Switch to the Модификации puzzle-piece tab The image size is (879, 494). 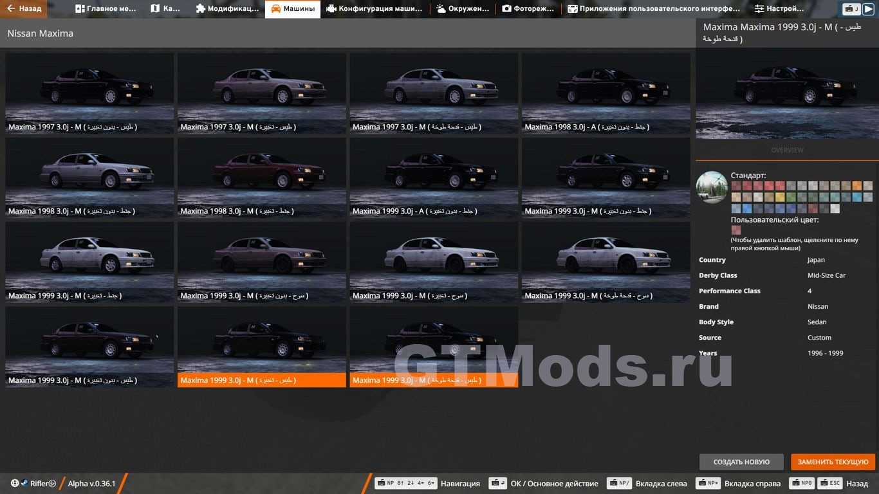(227, 9)
